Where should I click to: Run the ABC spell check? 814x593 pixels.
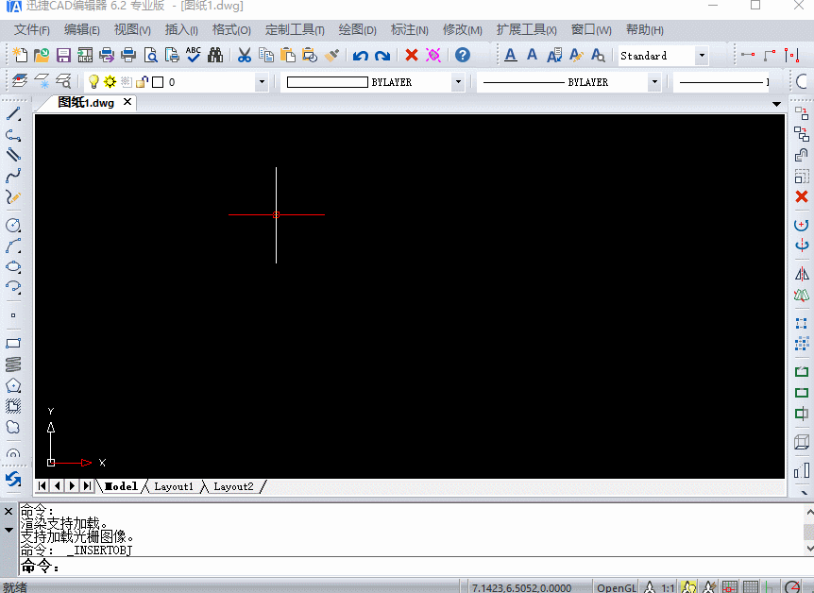point(194,55)
